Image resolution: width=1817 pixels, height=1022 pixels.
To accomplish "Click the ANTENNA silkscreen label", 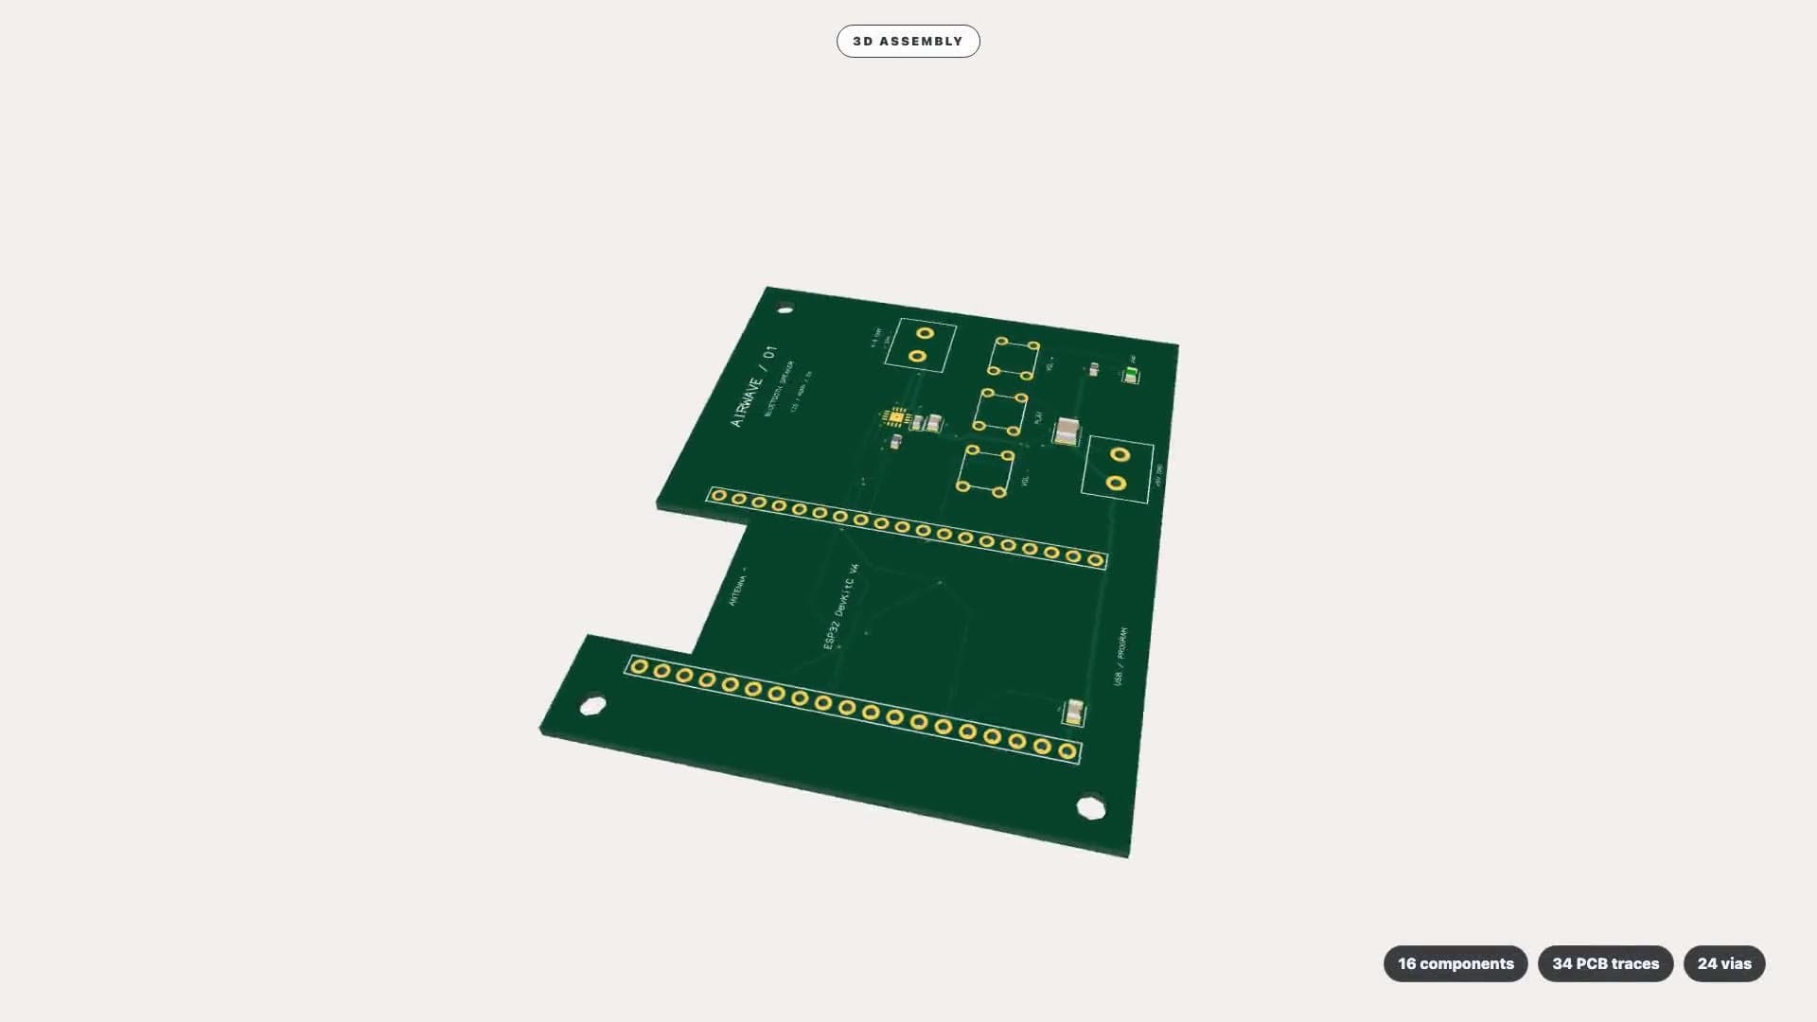I will click(738, 586).
